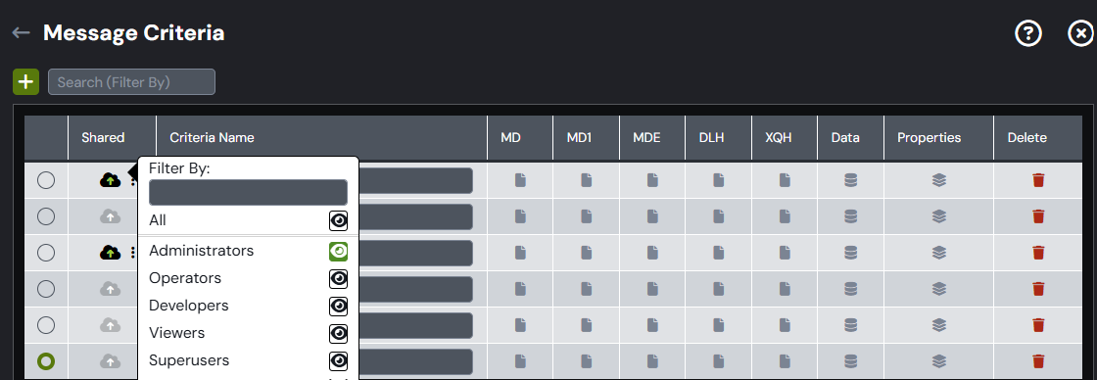Select the radio button in the fifth row
Screen dimensions: 1097x380
pyautogui.click(x=46, y=325)
